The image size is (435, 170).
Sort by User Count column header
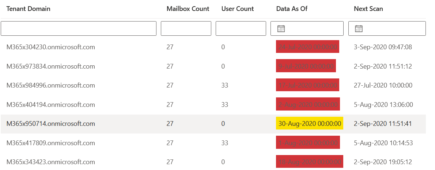238,9
